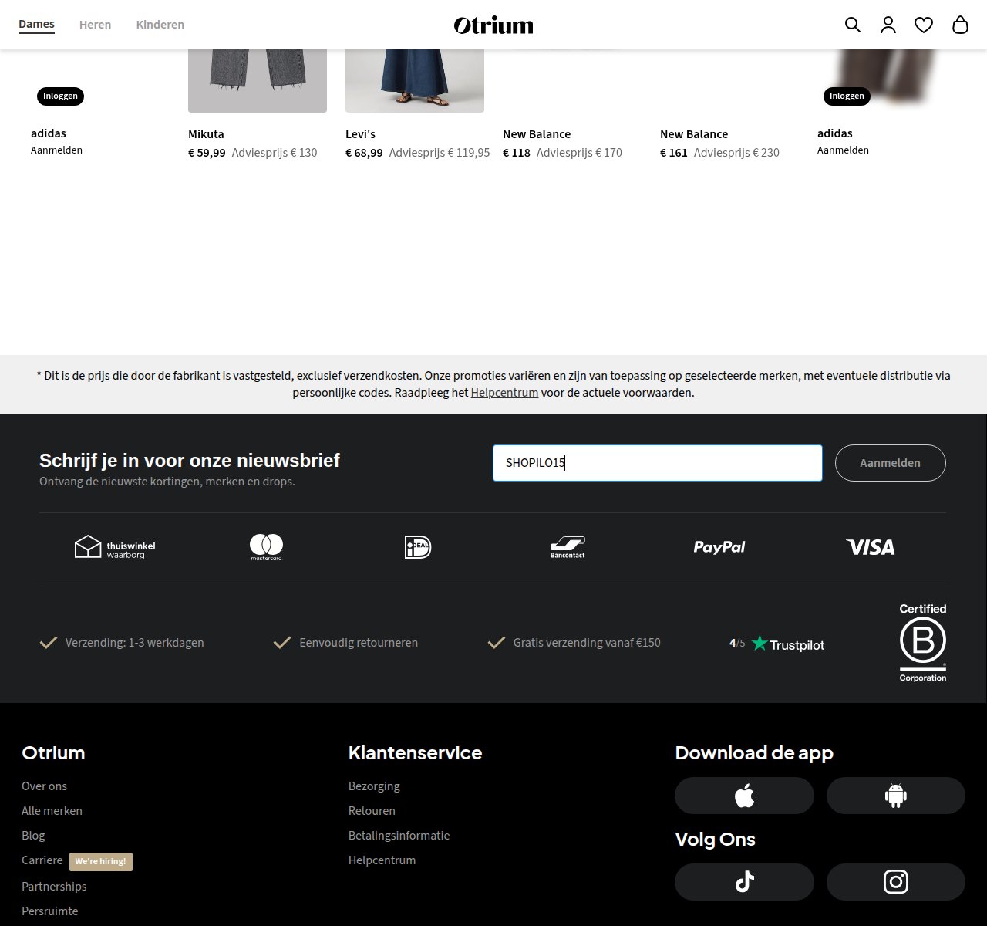This screenshot has width=987, height=926.
Task: Click the We're hiring! badge
Action: coord(101,861)
